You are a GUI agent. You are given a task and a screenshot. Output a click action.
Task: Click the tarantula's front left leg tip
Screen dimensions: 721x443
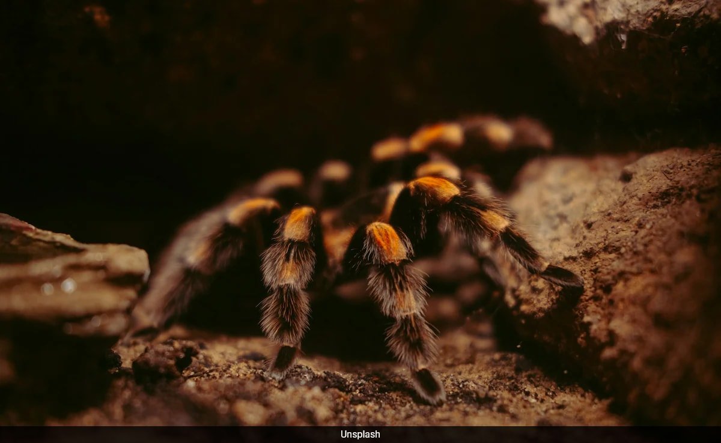click(282, 361)
